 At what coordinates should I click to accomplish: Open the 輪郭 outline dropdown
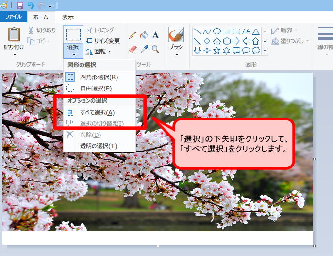coord(284,30)
